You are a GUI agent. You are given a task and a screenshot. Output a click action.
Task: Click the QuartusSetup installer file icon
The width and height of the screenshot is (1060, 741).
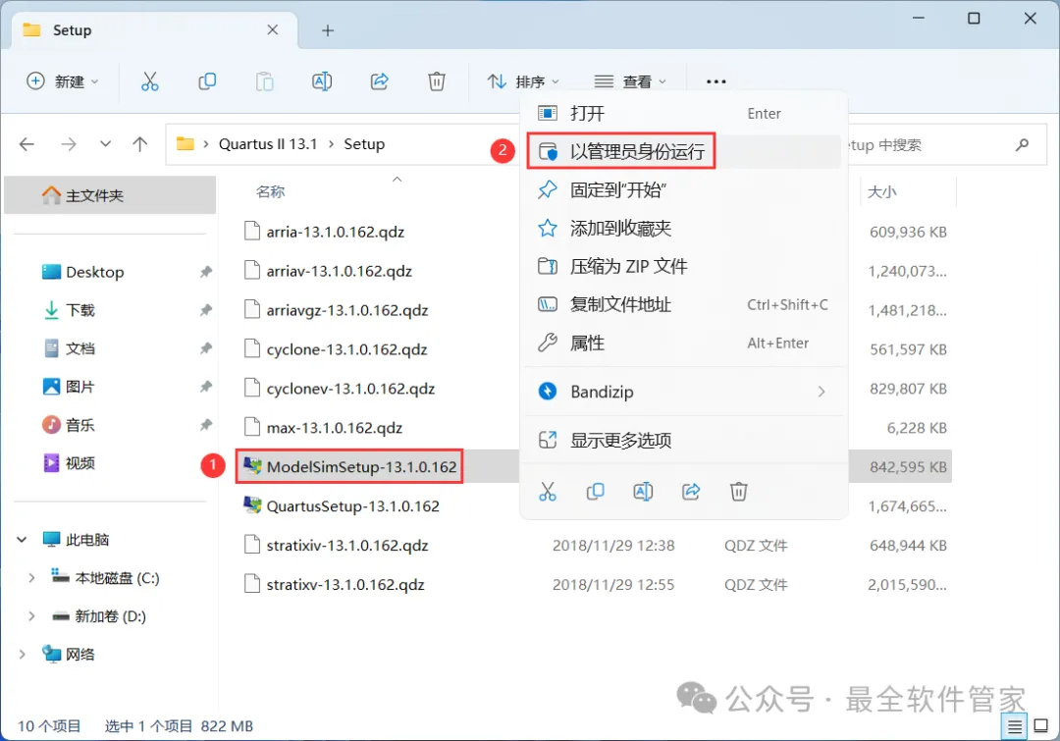click(x=253, y=505)
